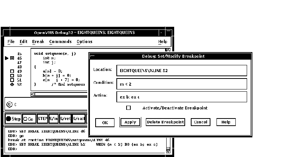Click the Condition input field

[181, 83]
